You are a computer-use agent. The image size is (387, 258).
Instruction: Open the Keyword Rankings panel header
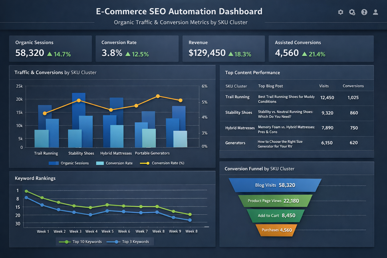point(35,178)
